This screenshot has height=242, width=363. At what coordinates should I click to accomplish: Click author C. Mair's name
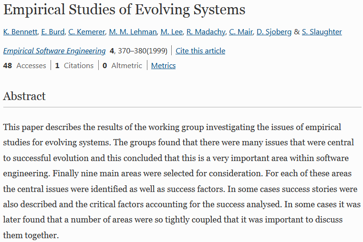coord(240,32)
